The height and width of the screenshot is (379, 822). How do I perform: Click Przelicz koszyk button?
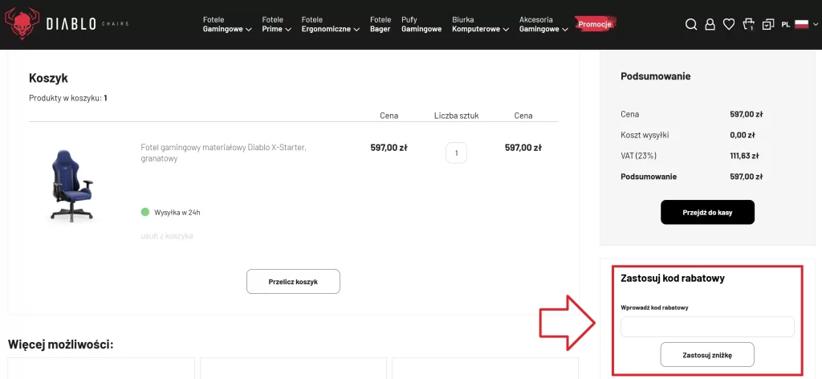(x=293, y=282)
